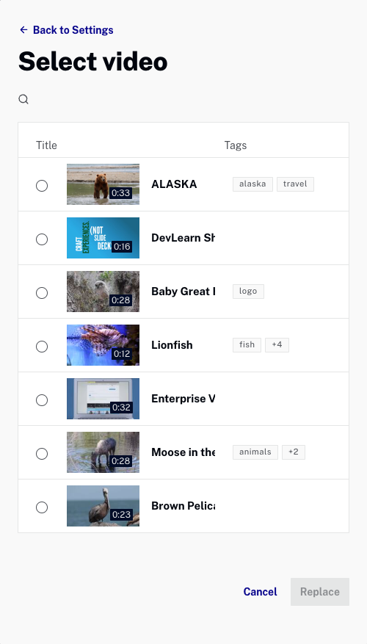This screenshot has height=644, width=367.
Task: Click the travel tag
Action: (x=295, y=184)
